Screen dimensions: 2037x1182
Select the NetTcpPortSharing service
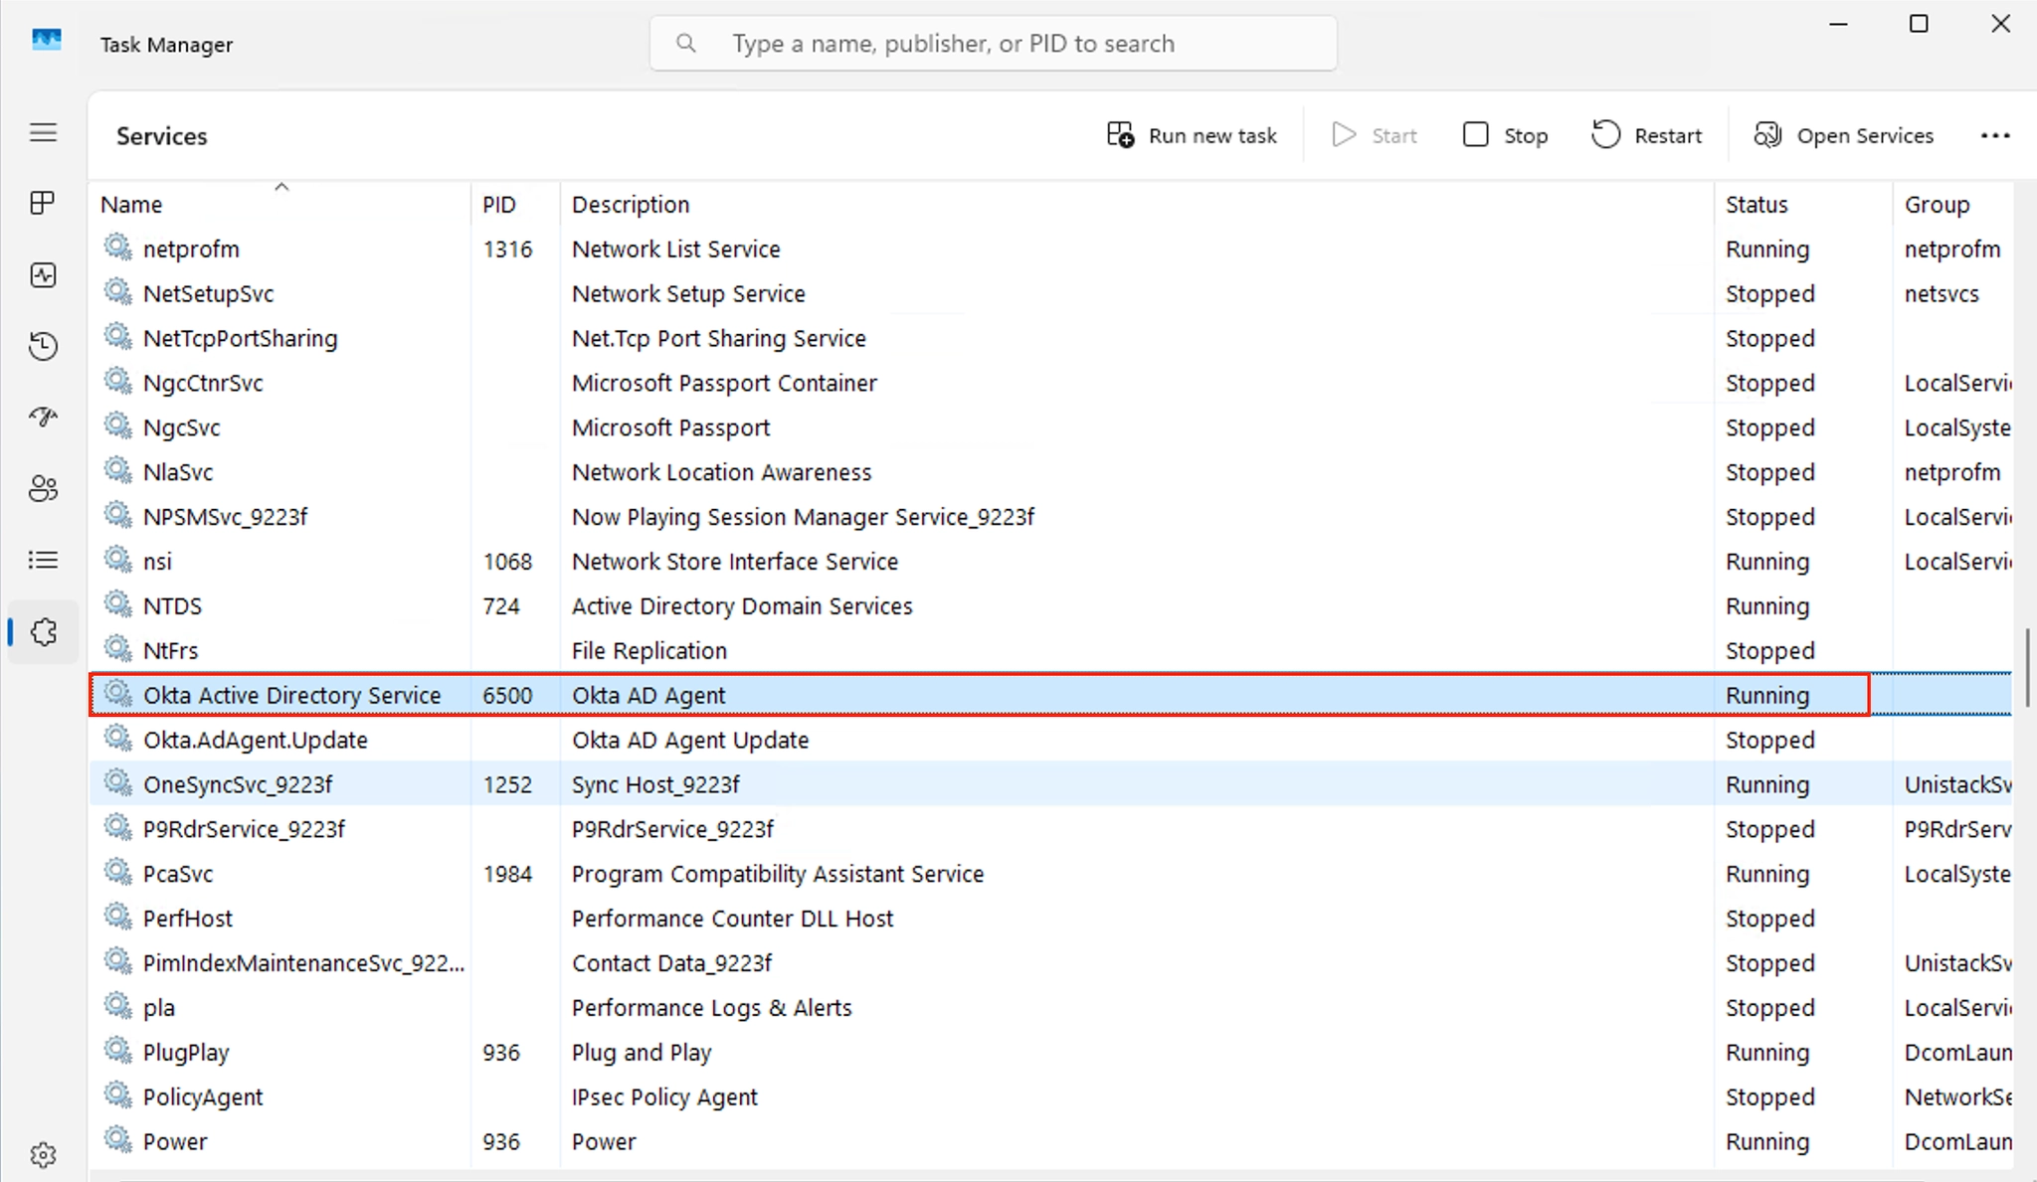(240, 339)
